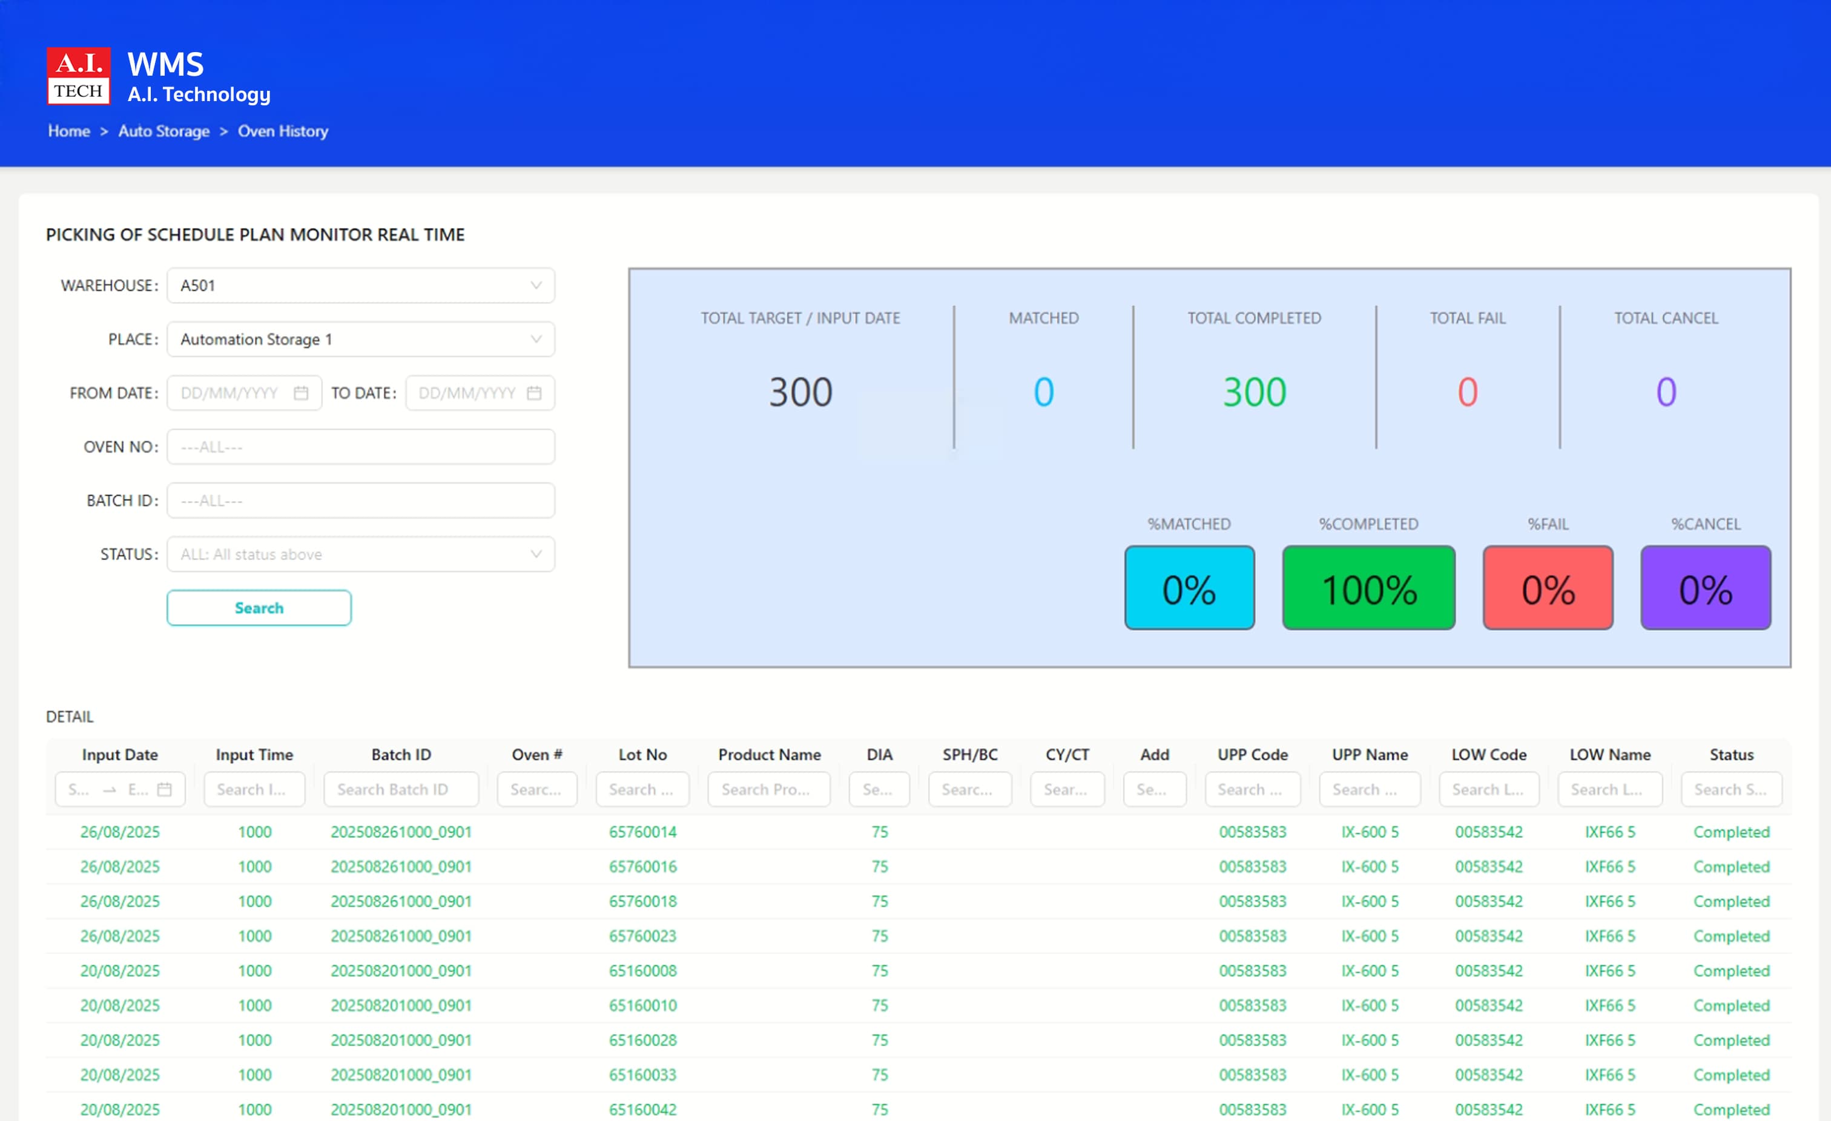Viewport: 1831px width, 1121px height.
Task: Click the purple %CANCEL 0% box
Action: click(x=1706, y=588)
